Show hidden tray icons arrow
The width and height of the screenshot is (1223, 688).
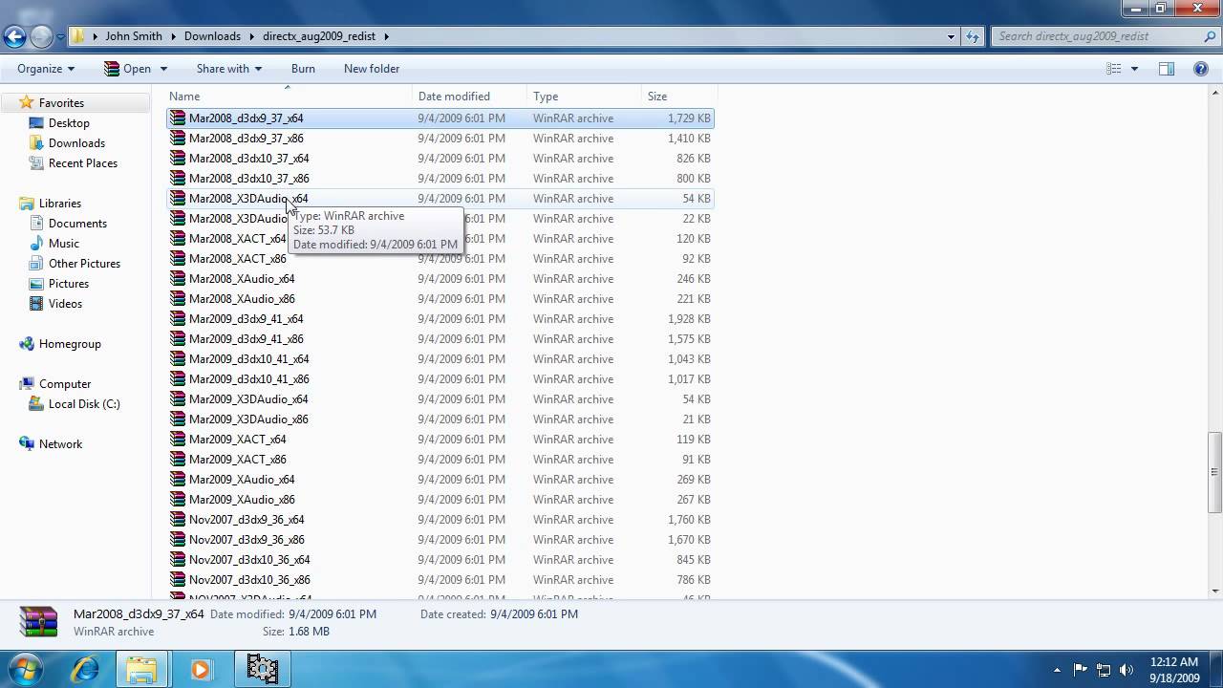[x=1057, y=670]
